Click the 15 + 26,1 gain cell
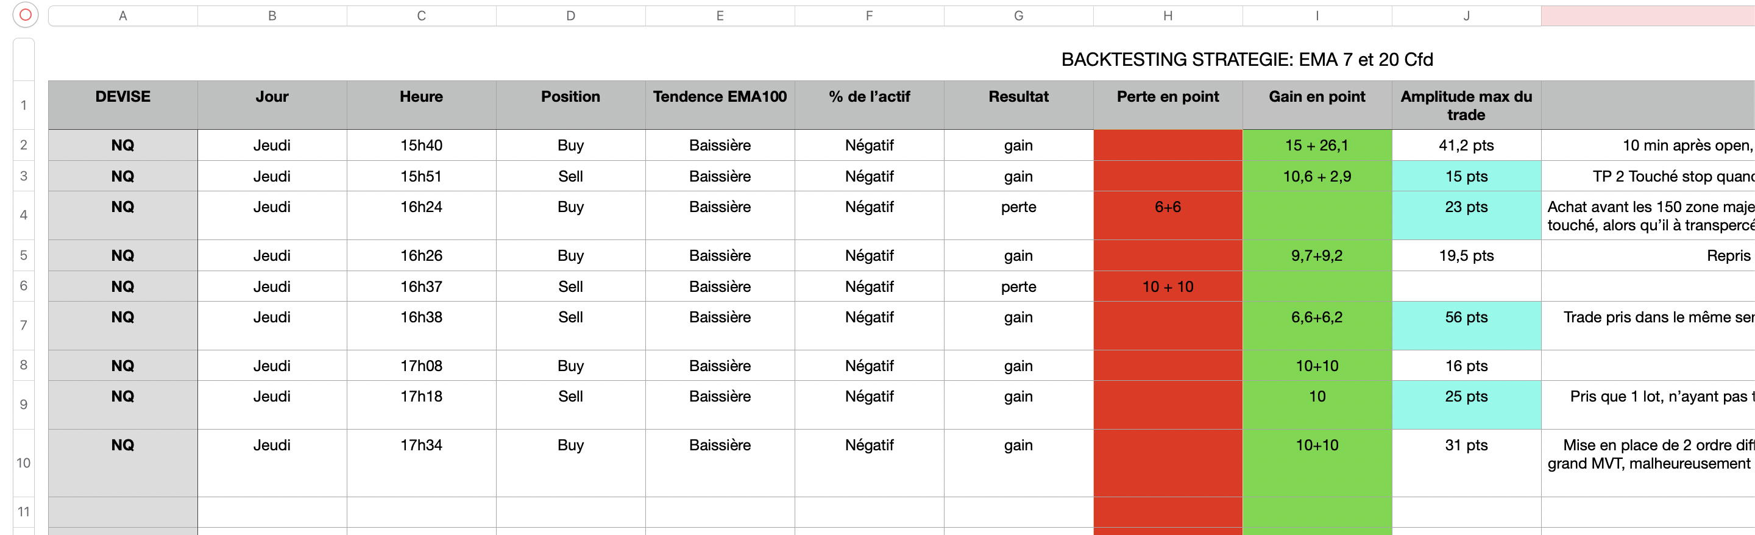 click(1316, 145)
